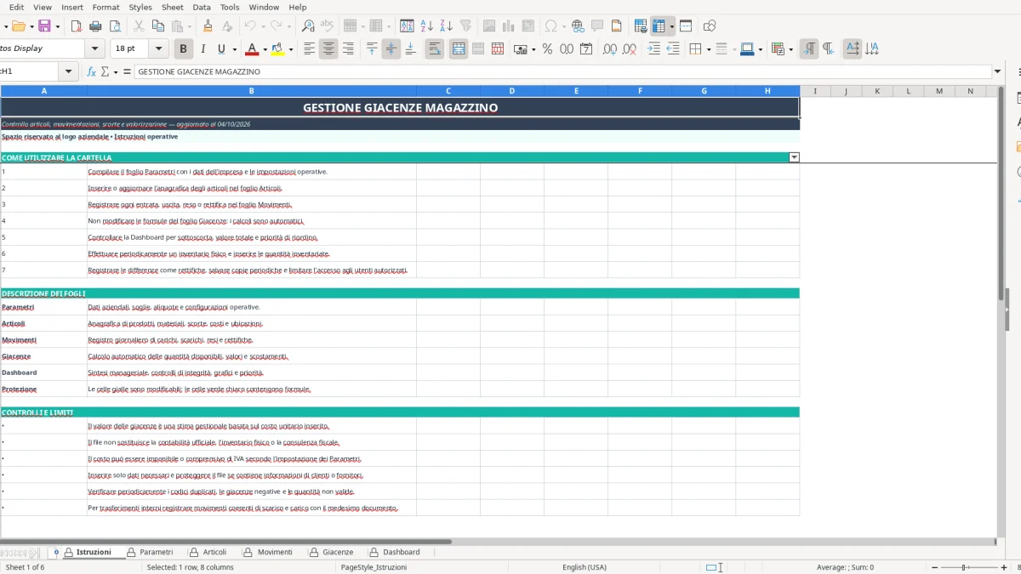This screenshot has width=1021, height=574.
Task: Toggle Wrap Text on the cell
Action: pos(435,49)
